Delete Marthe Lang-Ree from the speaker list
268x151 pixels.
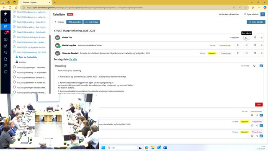(255, 45)
